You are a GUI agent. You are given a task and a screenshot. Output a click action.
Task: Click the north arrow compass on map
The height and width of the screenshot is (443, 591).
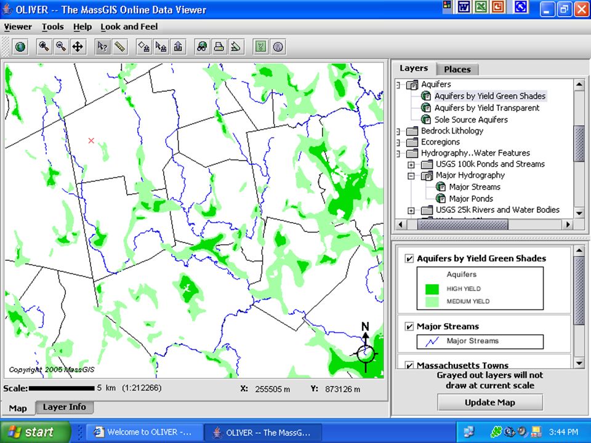pyautogui.click(x=365, y=347)
